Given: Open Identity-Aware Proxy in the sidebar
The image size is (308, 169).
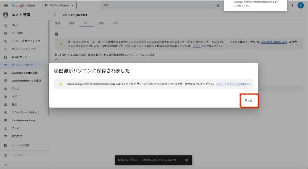Looking at the screenshot, I should [24, 120].
